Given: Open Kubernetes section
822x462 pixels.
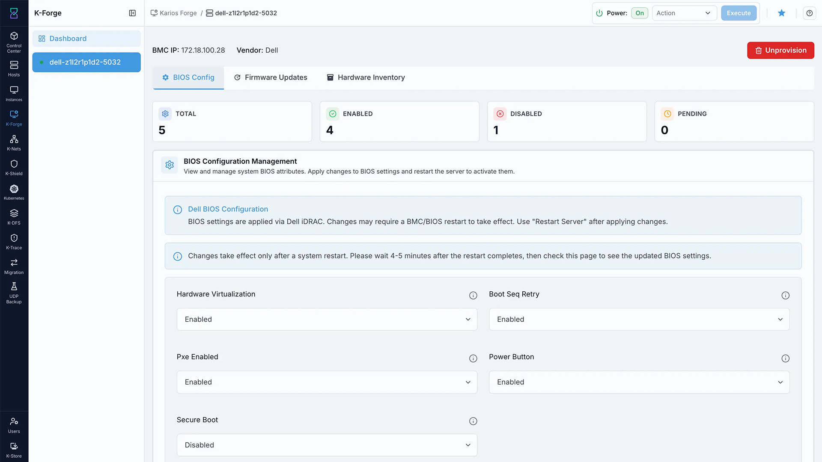Looking at the screenshot, I should (14, 192).
